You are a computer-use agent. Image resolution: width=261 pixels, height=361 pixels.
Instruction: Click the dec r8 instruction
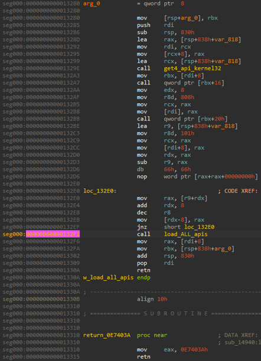click(154, 213)
